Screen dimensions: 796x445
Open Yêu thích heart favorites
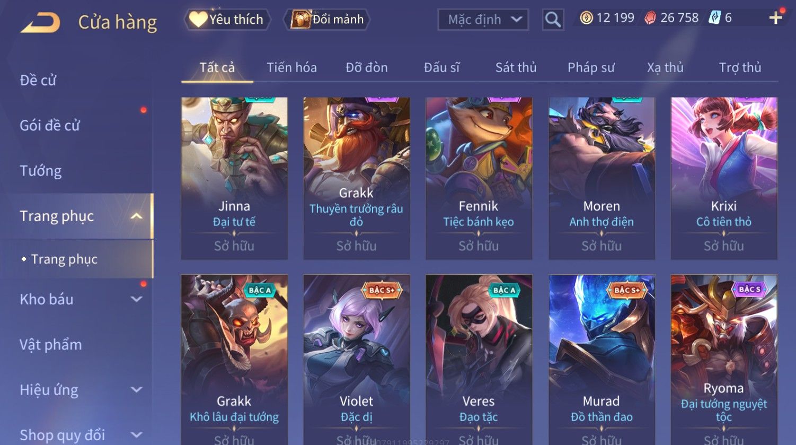click(x=227, y=20)
